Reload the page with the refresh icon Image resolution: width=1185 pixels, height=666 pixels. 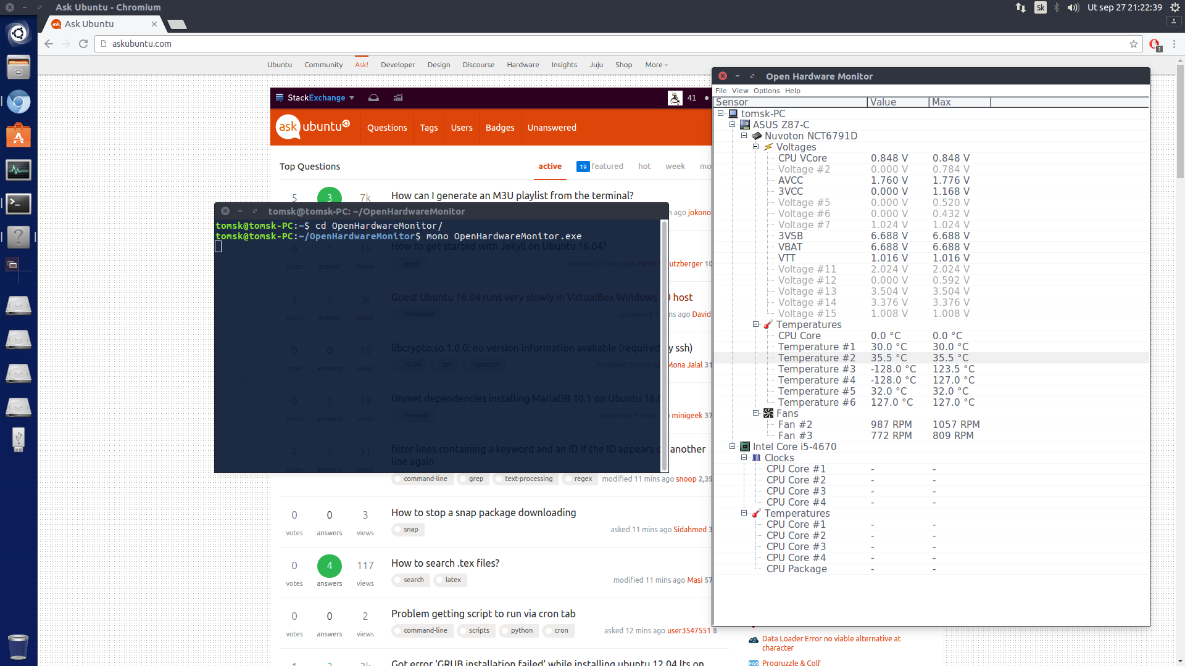click(83, 44)
